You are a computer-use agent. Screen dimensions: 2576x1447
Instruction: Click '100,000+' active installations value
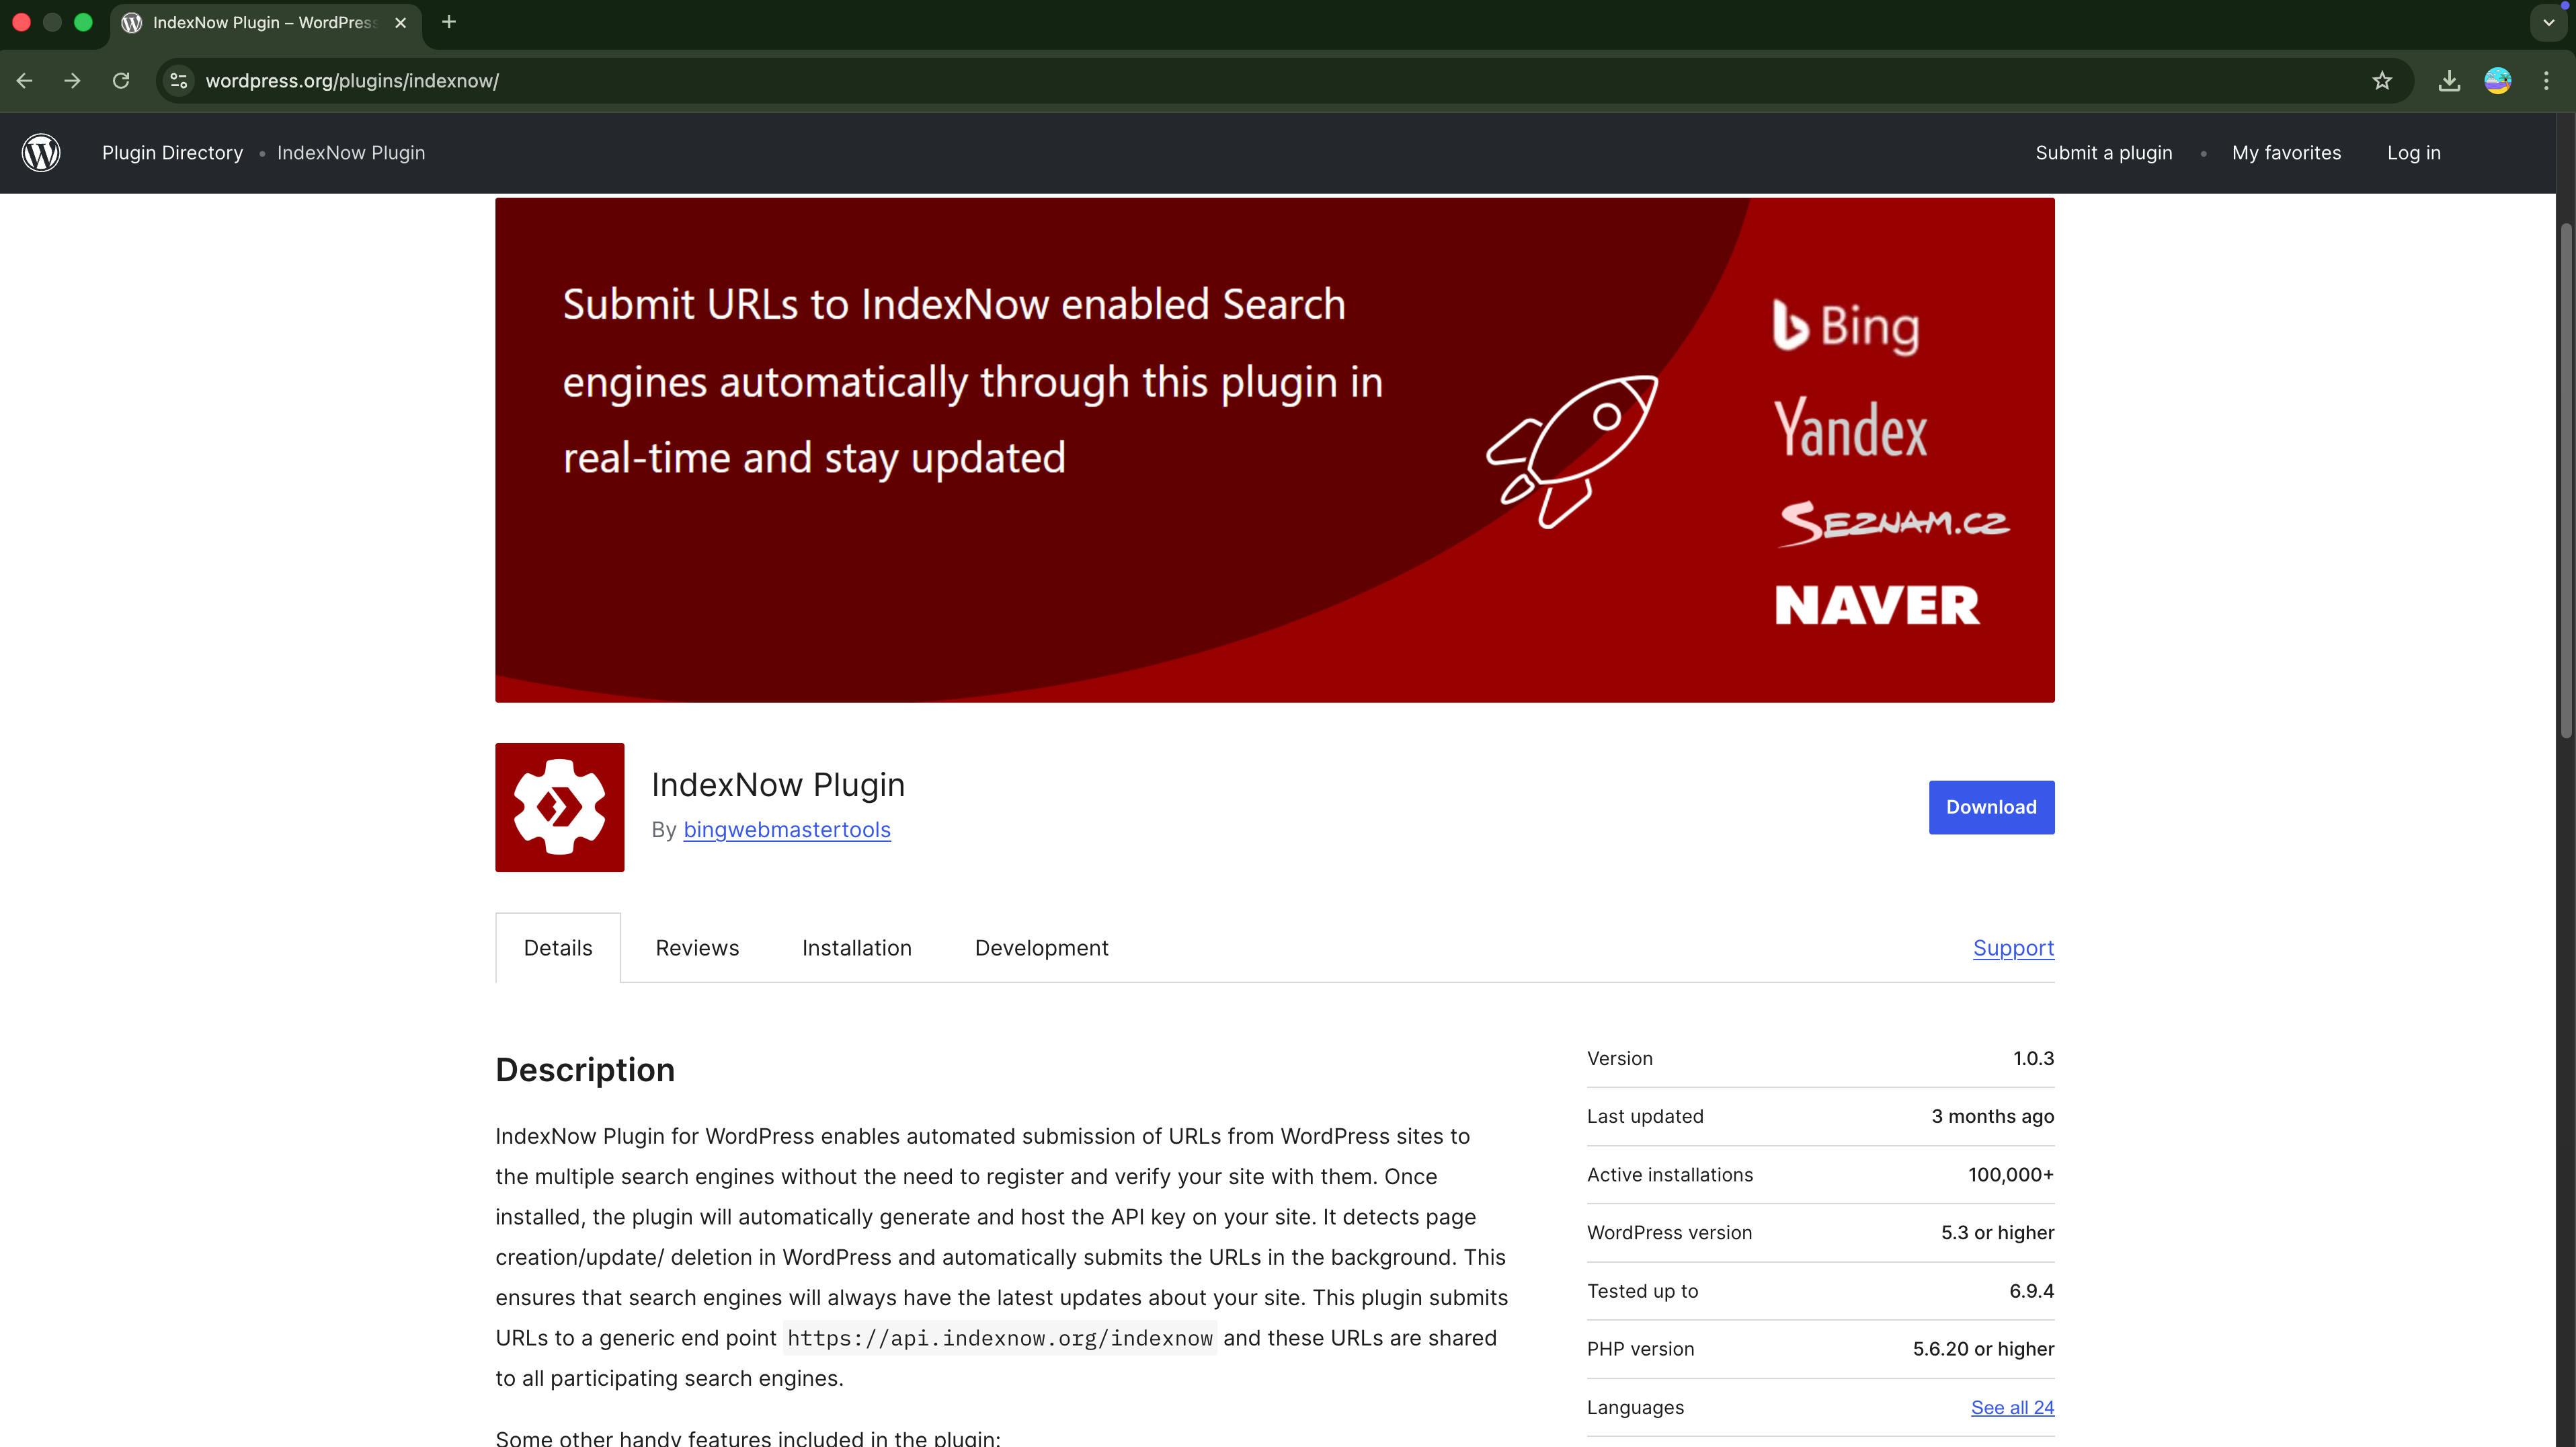tap(2011, 1175)
